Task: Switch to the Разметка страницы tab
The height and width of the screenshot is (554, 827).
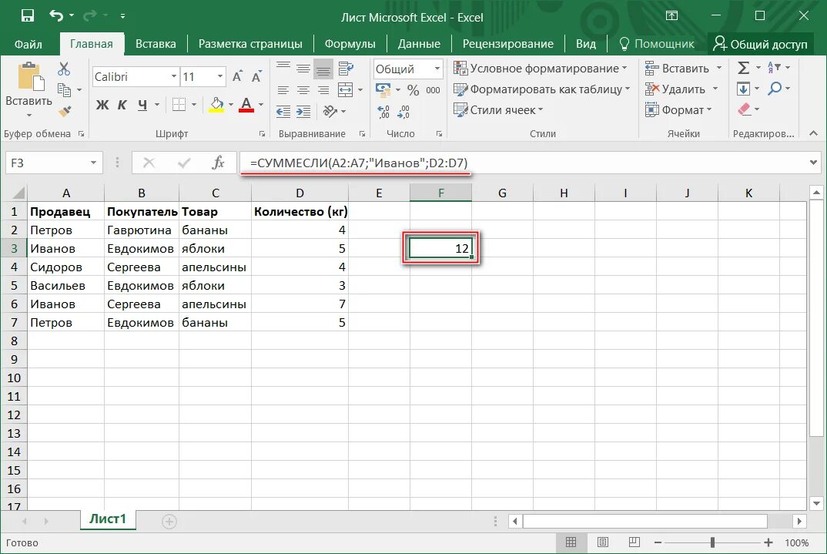Action: coord(250,44)
